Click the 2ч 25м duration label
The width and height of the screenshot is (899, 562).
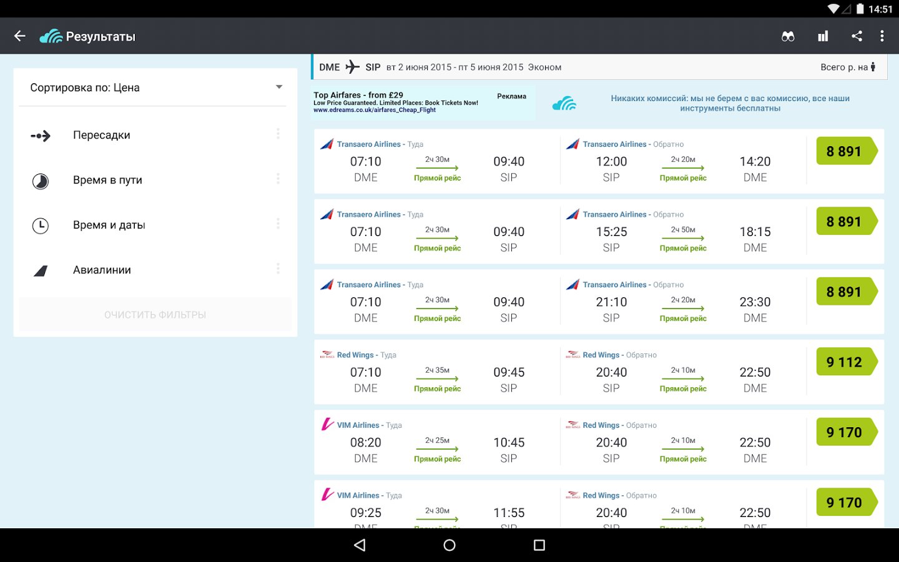(437, 440)
